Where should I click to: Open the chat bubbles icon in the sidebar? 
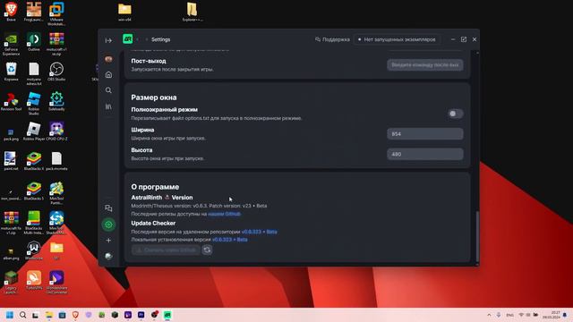pyautogui.click(x=108, y=208)
